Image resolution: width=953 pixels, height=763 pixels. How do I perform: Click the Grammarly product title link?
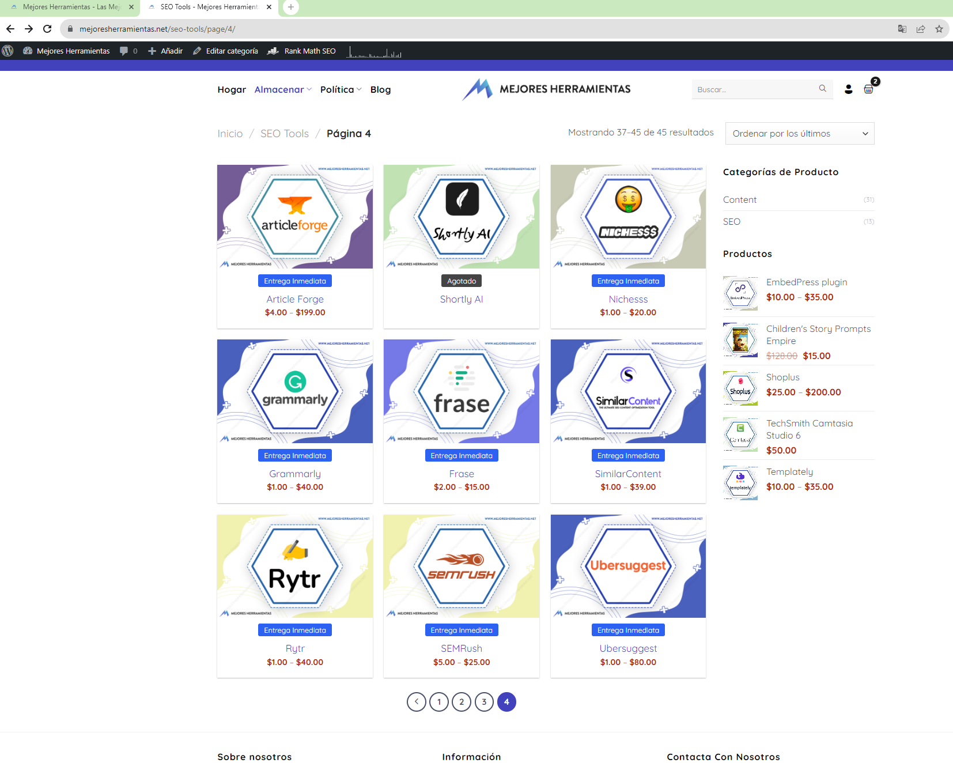click(x=295, y=474)
